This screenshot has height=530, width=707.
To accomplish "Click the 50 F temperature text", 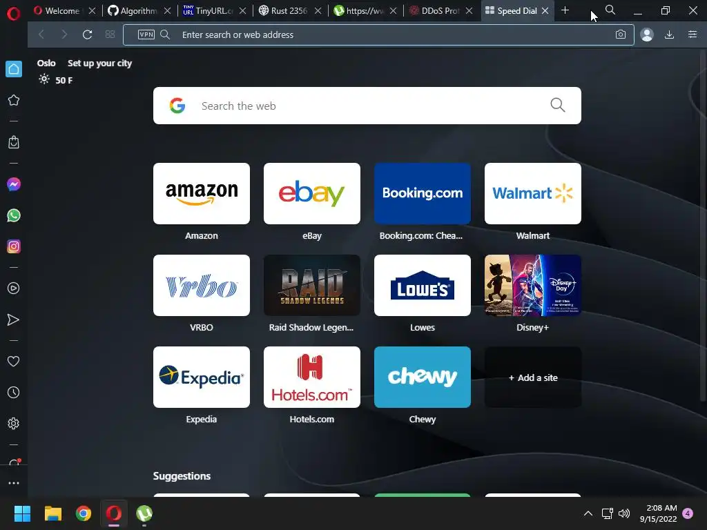I will click(64, 80).
